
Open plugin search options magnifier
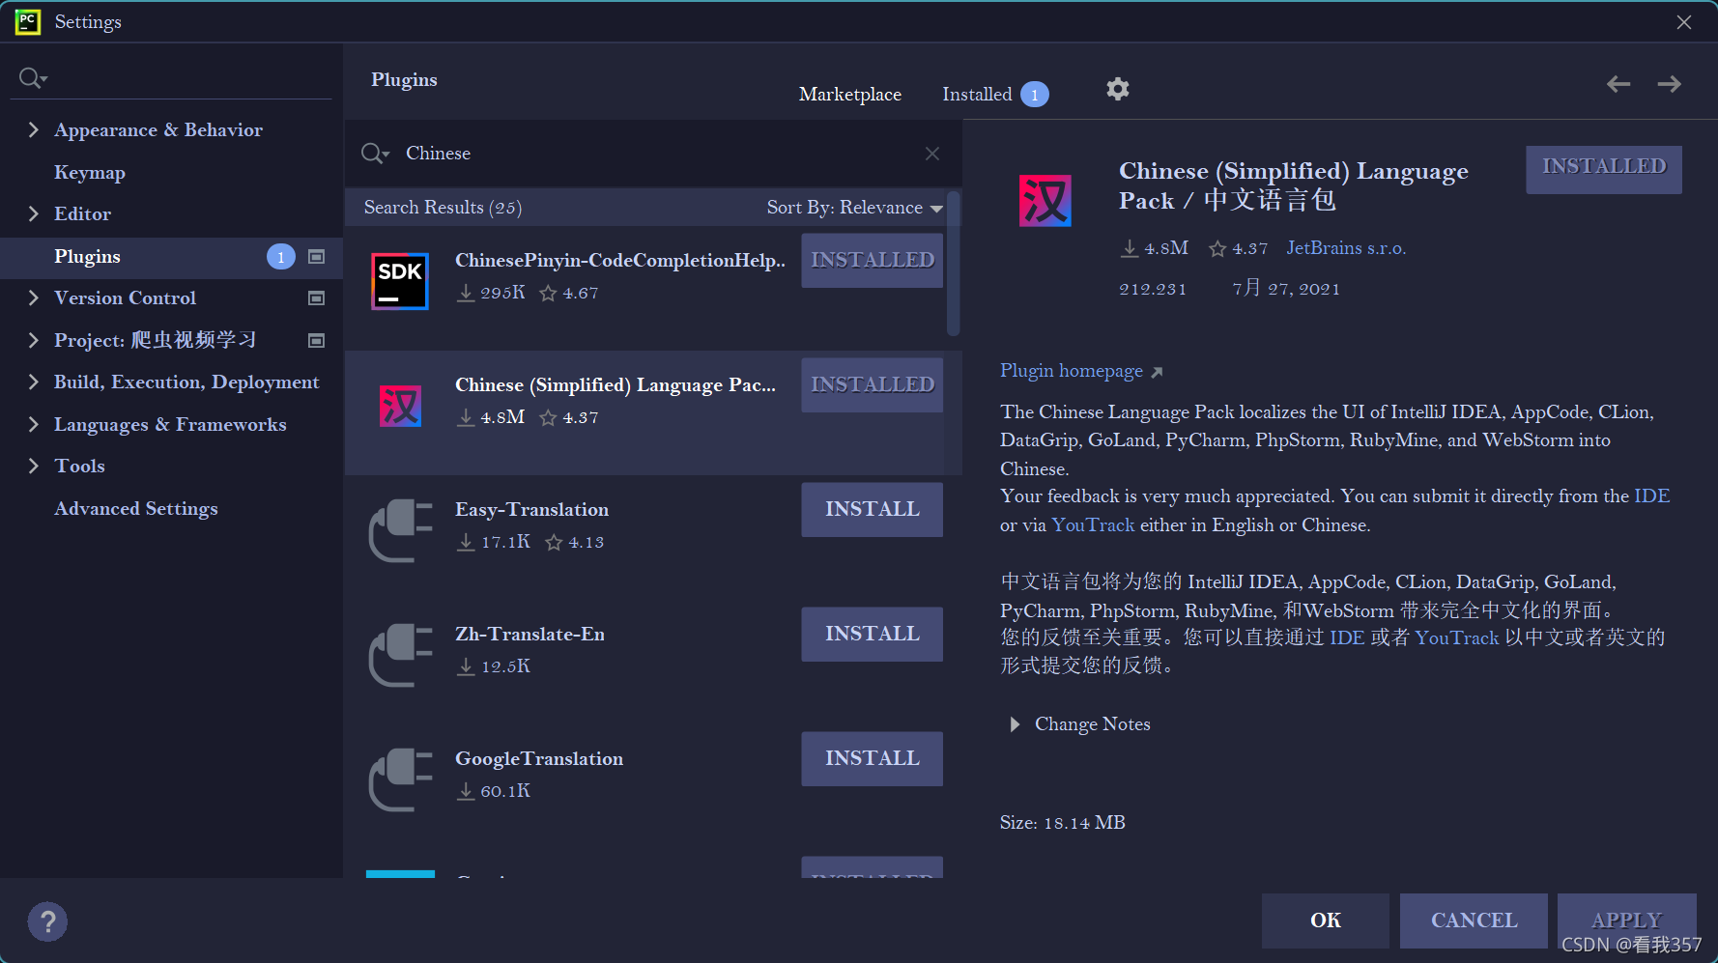(375, 154)
